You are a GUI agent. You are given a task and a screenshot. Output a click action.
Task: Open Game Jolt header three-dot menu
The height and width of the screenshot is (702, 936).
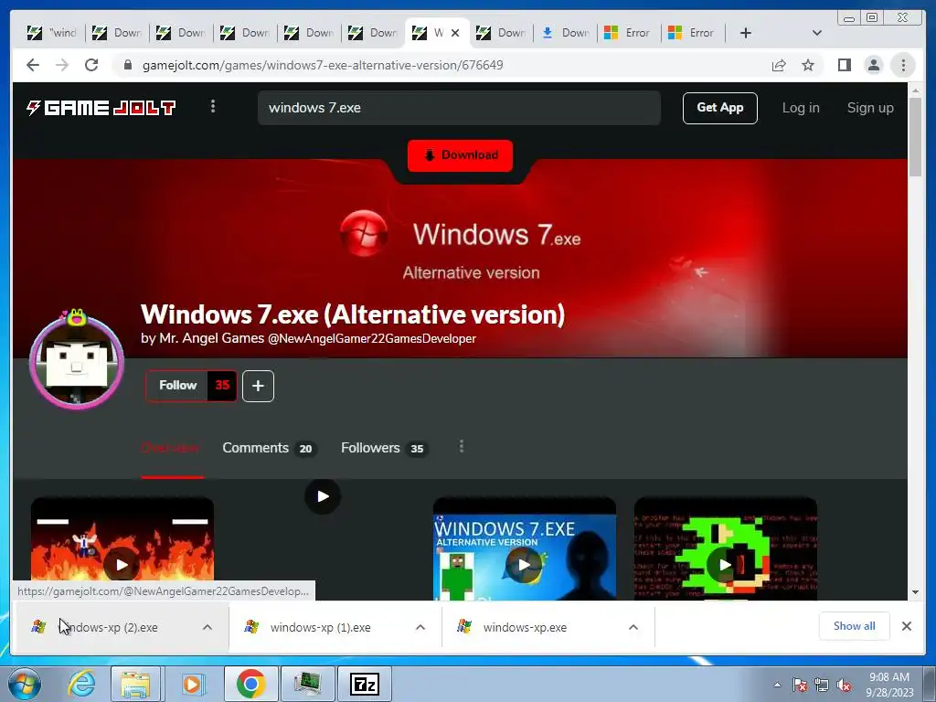[213, 107]
